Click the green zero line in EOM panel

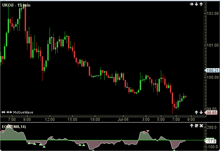point(102,140)
